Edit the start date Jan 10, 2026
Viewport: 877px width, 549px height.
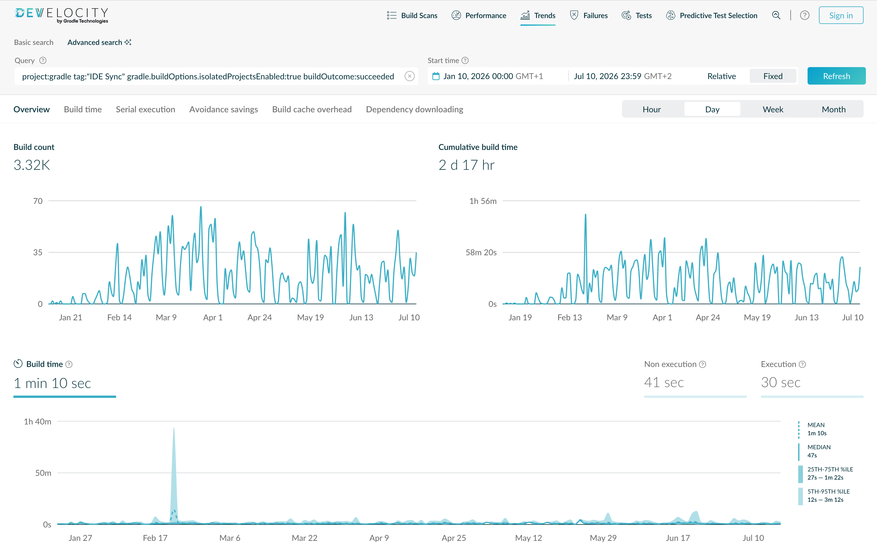point(493,76)
